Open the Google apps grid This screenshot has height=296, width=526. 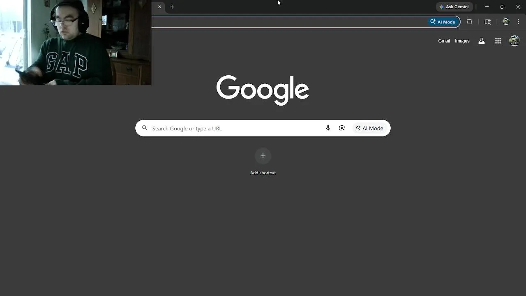[498, 41]
